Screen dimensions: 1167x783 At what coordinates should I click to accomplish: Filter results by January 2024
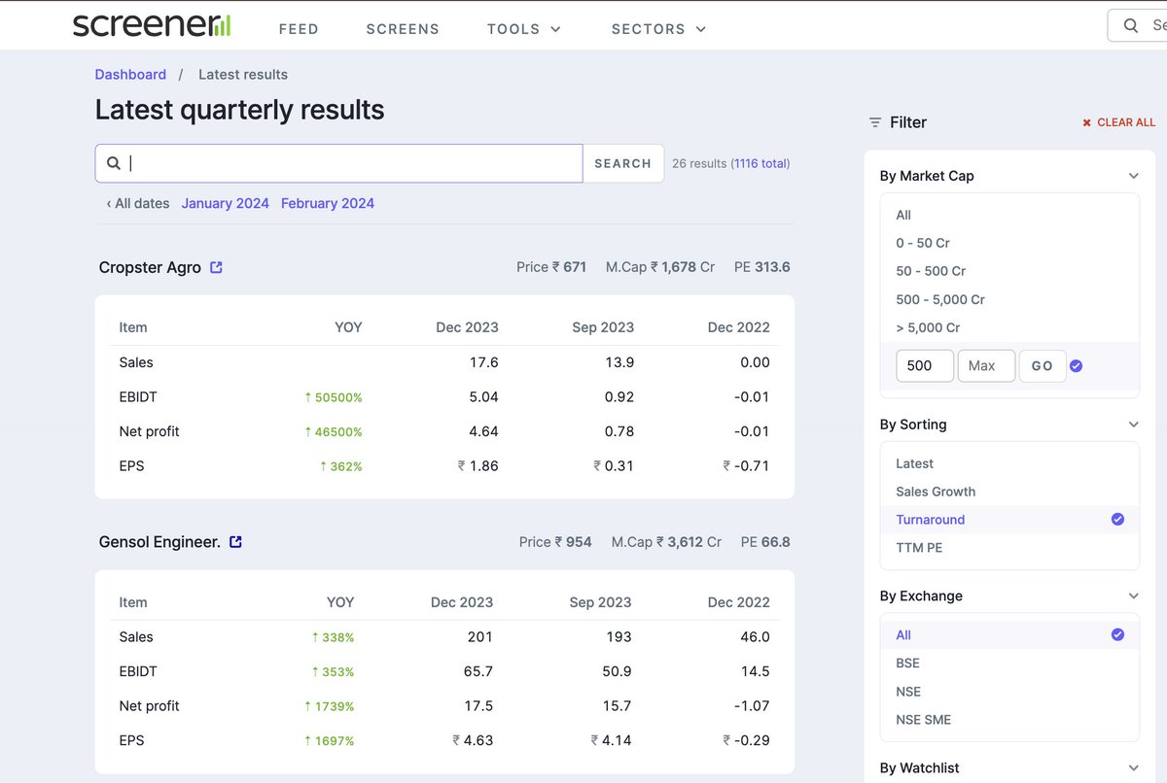225,203
